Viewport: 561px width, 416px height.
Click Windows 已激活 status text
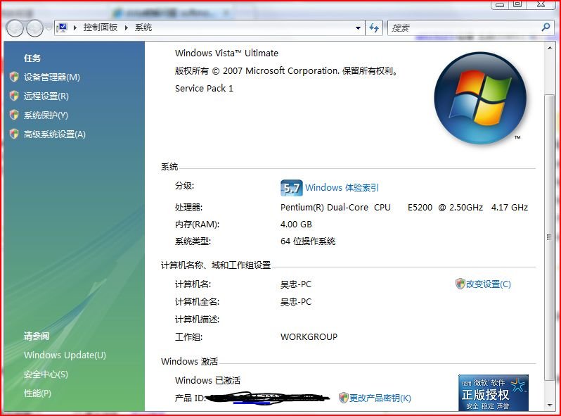(207, 380)
